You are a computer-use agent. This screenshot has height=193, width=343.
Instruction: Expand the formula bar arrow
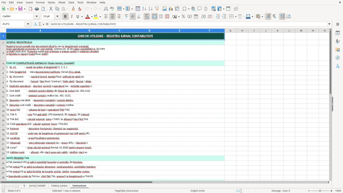point(329,24)
